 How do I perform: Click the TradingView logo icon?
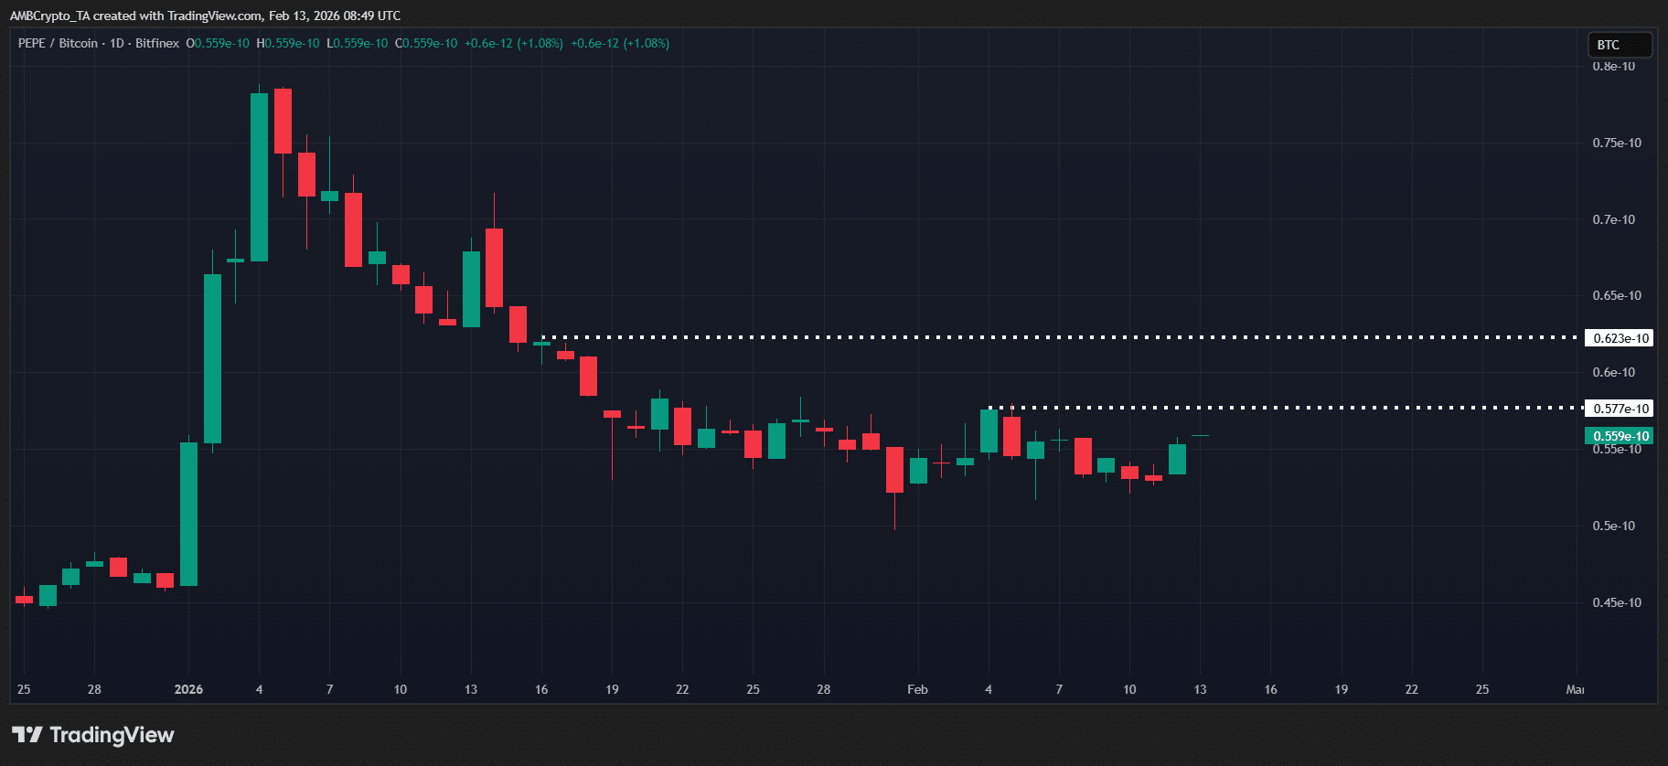tap(27, 735)
